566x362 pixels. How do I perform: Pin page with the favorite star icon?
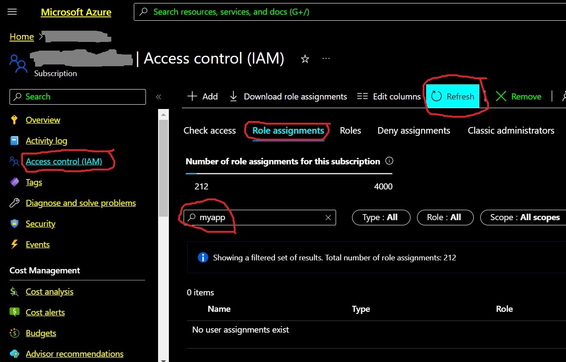tap(305, 59)
